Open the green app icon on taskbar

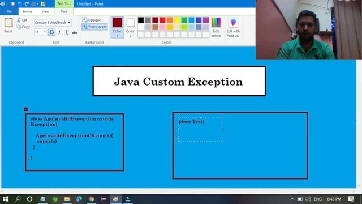[55, 199]
